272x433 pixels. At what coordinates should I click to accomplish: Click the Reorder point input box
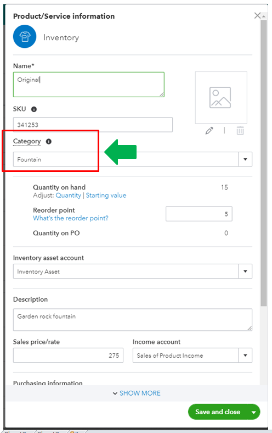tap(199, 214)
